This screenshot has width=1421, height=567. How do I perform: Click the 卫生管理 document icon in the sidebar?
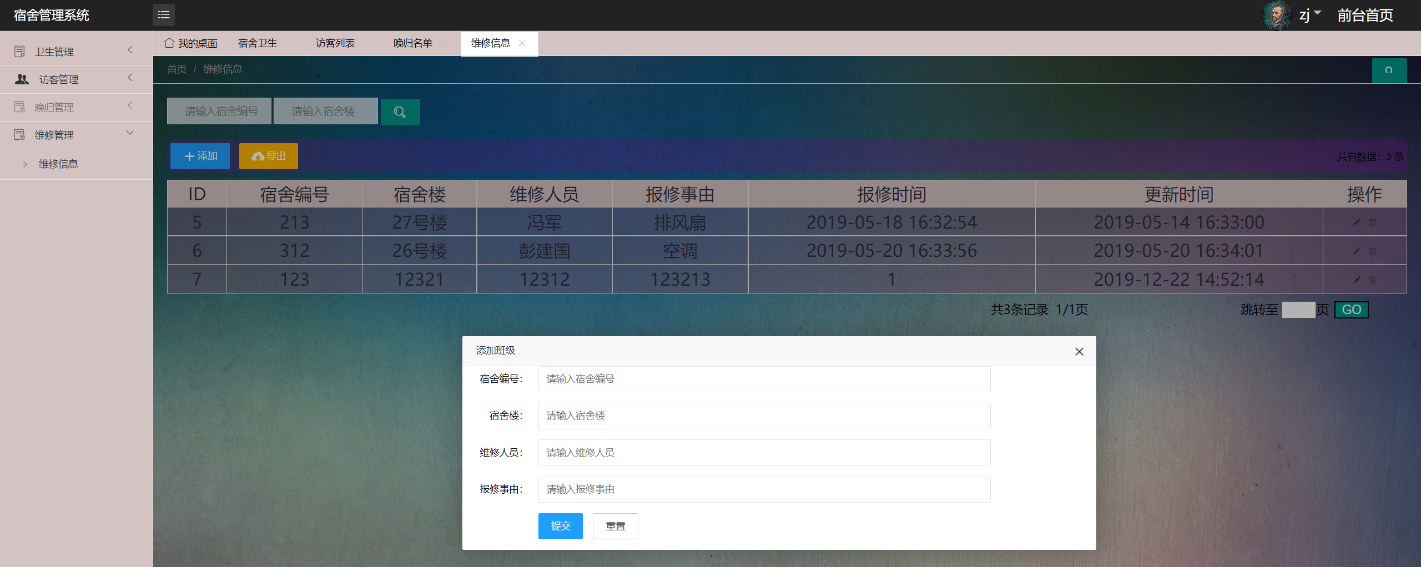coord(20,51)
